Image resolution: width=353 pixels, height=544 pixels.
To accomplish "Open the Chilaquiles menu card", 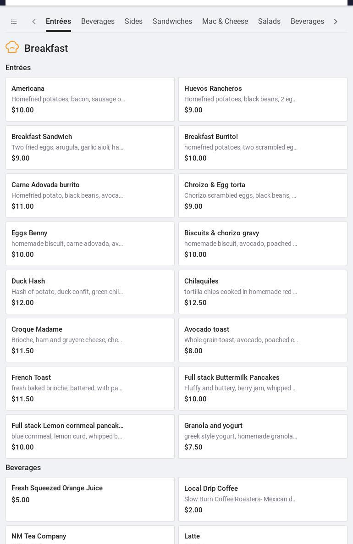I will pyautogui.click(x=263, y=292).
